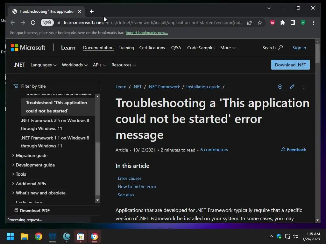This screenshot has width=326, height=244.
Task: Open a new tab with plus button
Action: tap(92, 11)
